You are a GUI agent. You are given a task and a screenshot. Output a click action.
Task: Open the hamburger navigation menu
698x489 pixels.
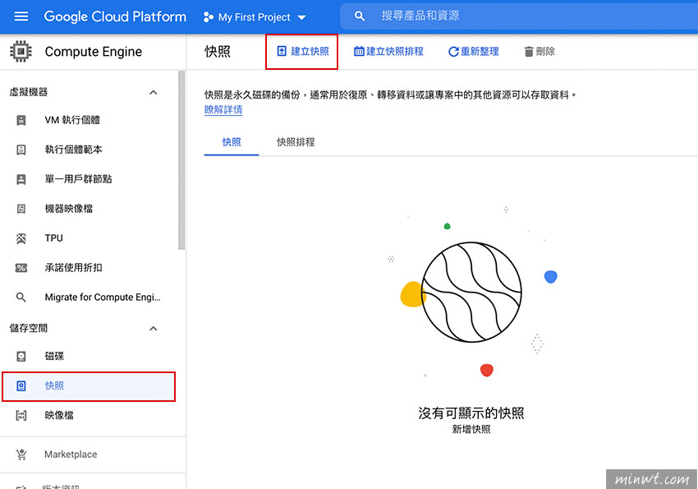coord(21,16)
